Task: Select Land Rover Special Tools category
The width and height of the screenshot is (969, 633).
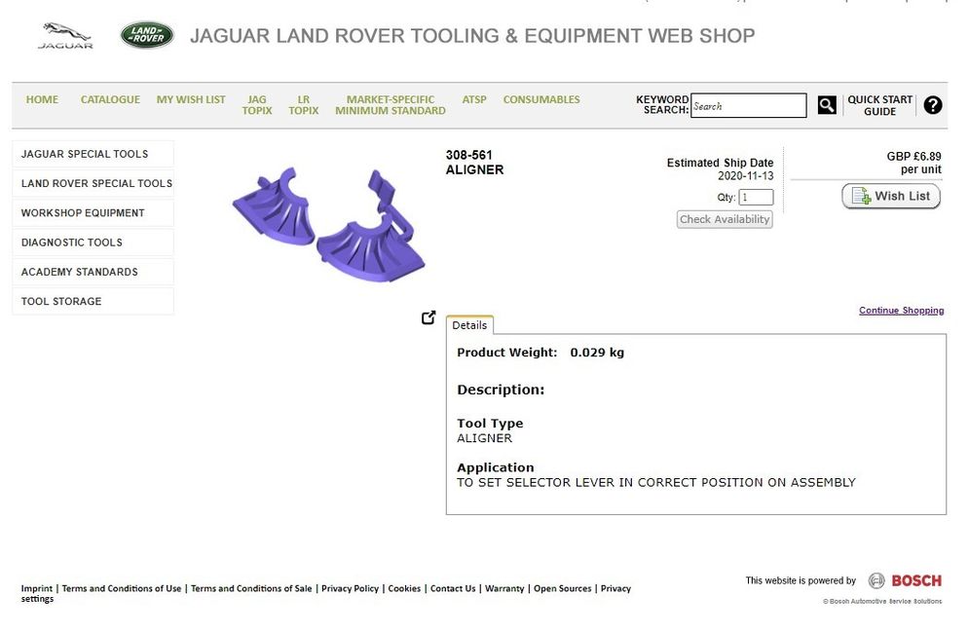Action: (93, 184)
